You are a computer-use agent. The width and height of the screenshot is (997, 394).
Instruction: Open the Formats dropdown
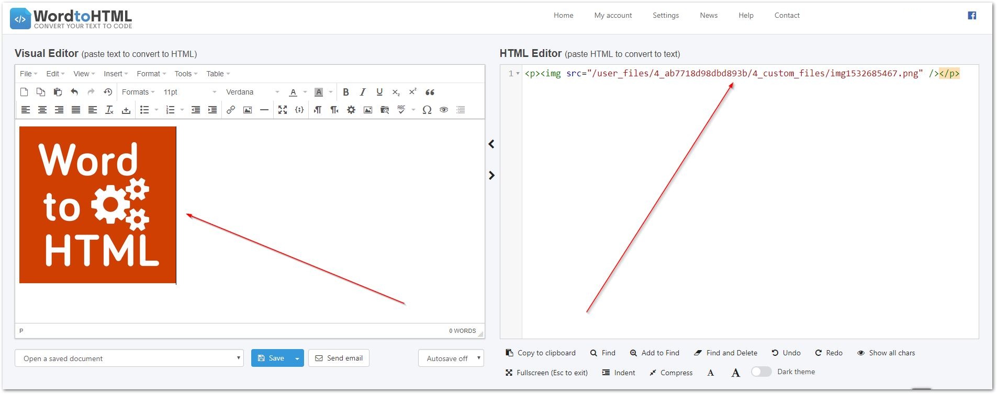pyautogui.click(x=138, y=92)
